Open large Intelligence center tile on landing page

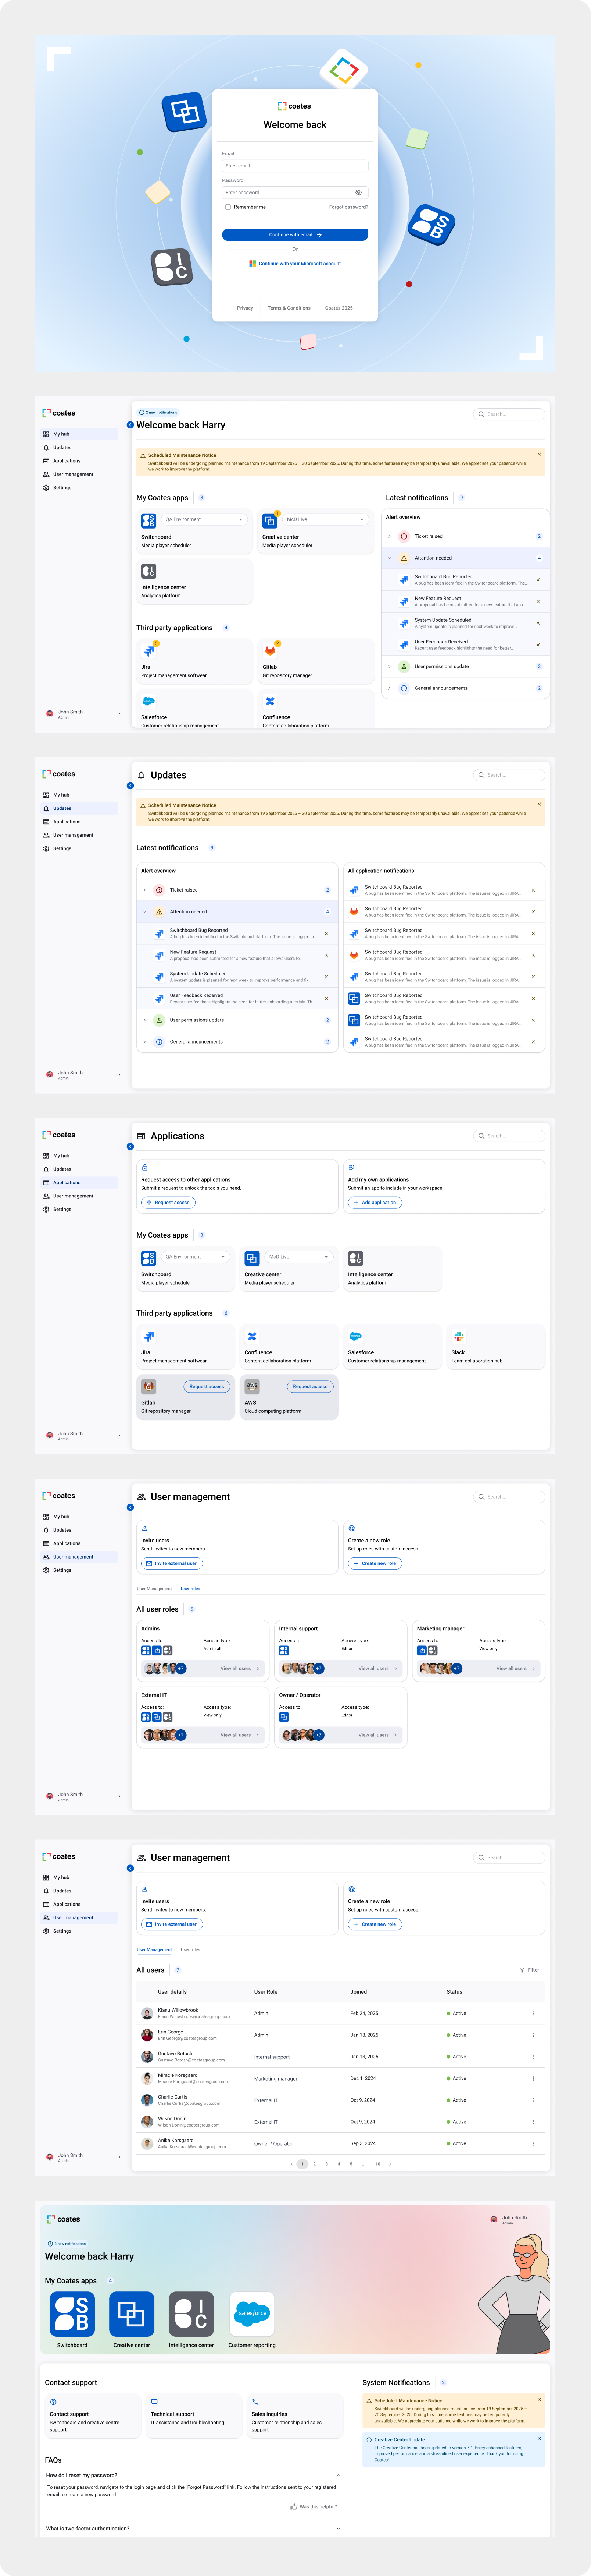192,2314
